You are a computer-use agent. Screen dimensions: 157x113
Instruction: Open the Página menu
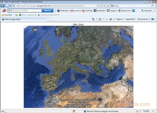pos(120,19)
